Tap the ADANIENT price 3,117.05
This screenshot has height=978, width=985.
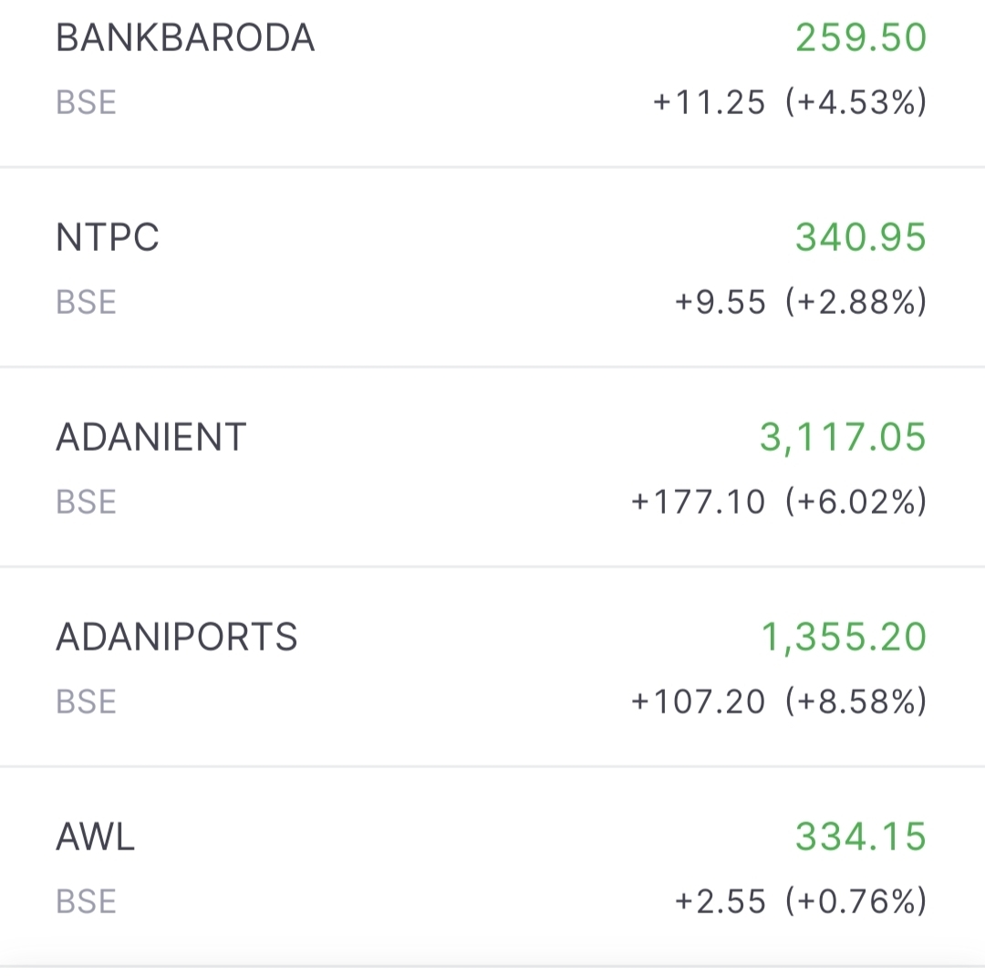pos(843,438)
